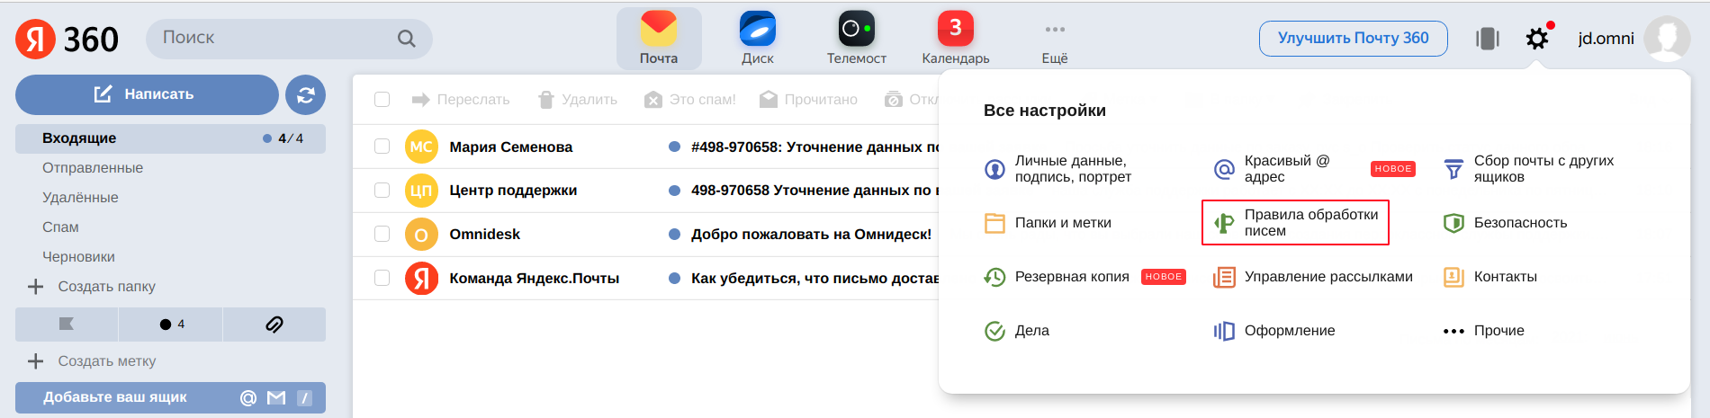Click the МС sender avatar
The height and width of the screenshot is (418, 1710).
click(421, 147)
